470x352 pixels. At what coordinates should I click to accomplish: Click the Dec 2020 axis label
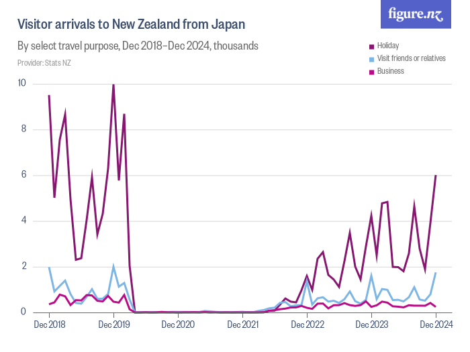(x=178, y=325)
